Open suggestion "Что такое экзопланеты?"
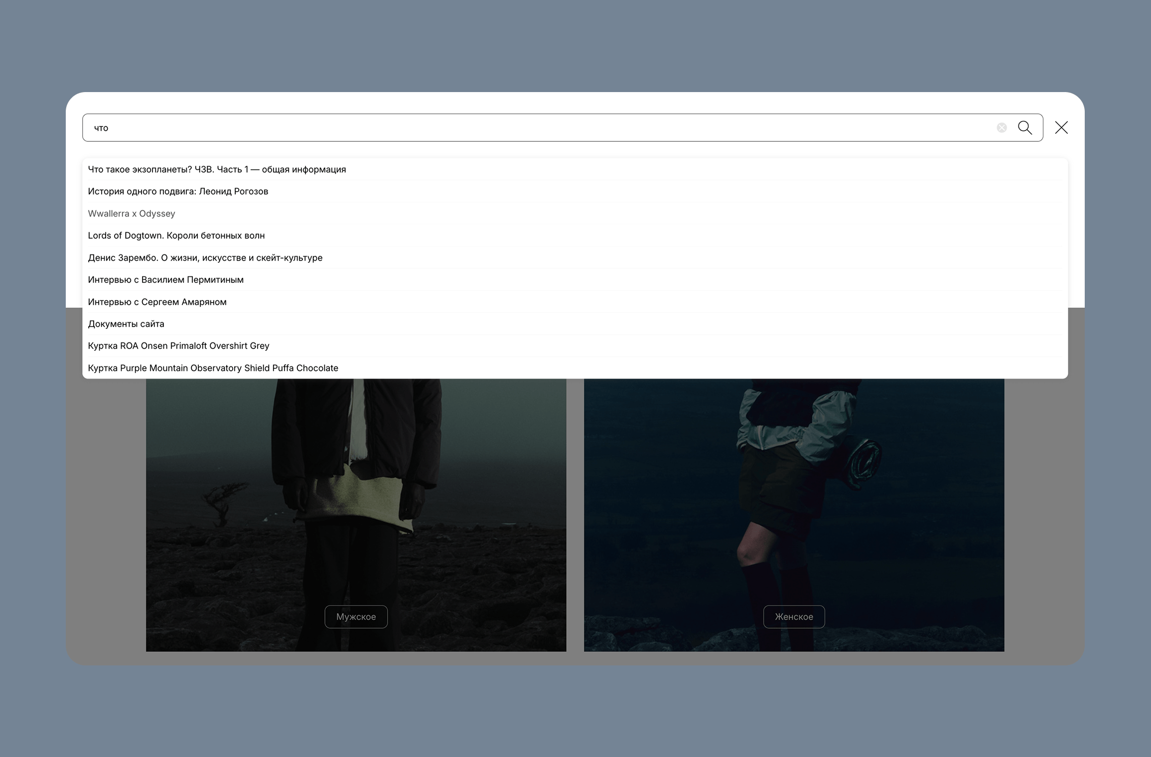The image size is (1151, 757). point(217,169)
